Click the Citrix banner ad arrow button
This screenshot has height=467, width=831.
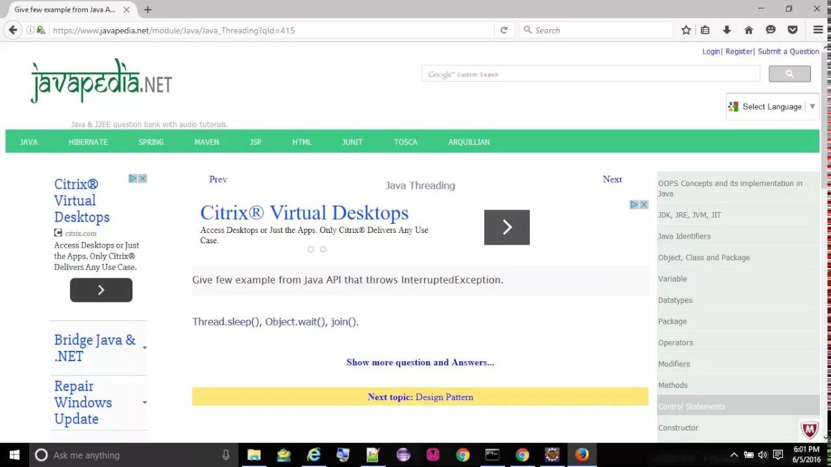(507, 227)
